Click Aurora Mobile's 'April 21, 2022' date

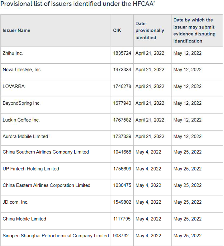click(150, 137)
